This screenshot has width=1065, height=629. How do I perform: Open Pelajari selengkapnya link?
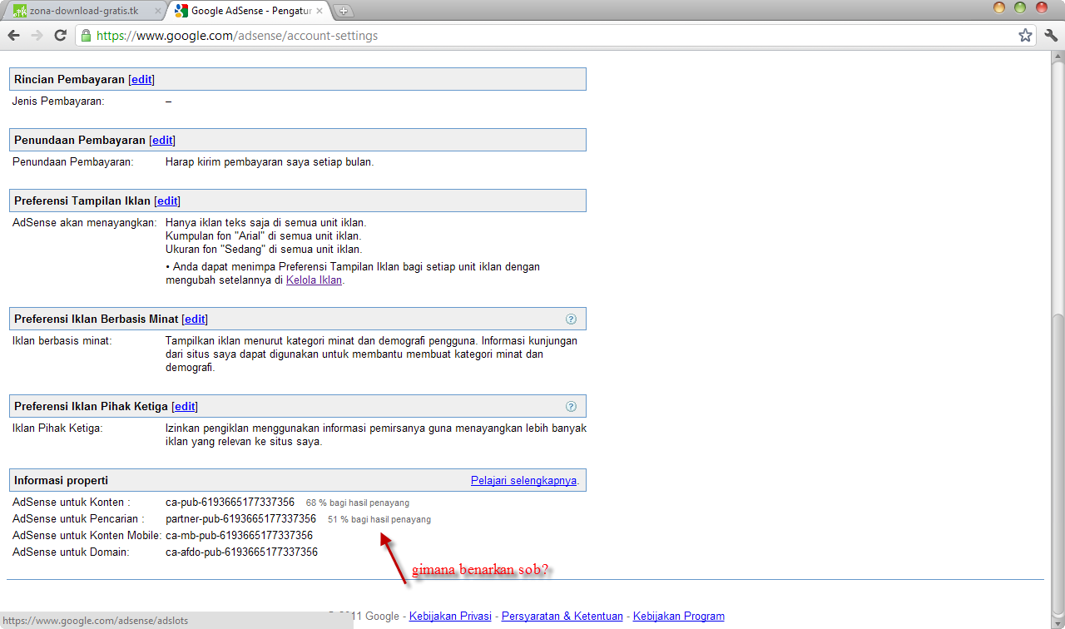tap(524, 480)
